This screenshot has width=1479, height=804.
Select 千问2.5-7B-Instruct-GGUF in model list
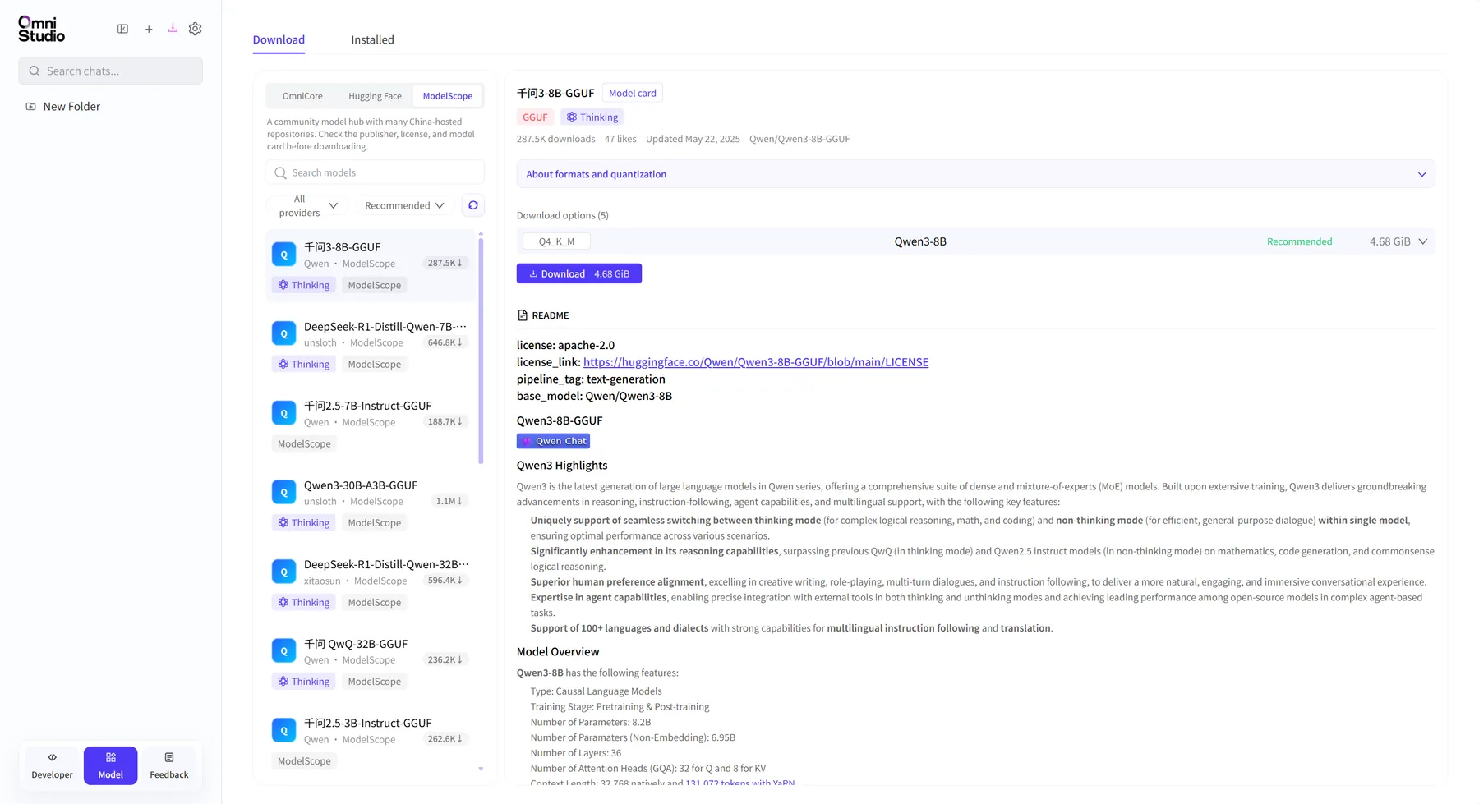[x=371, y=425]
